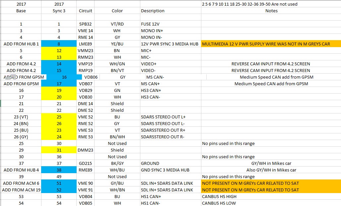Select the "FUSE 12V" description cell
The height and width of the screenshot is (206, 341).
pos(170,24)
